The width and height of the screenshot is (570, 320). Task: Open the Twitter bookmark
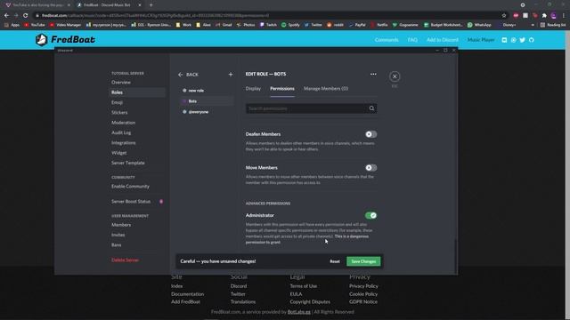313,25
